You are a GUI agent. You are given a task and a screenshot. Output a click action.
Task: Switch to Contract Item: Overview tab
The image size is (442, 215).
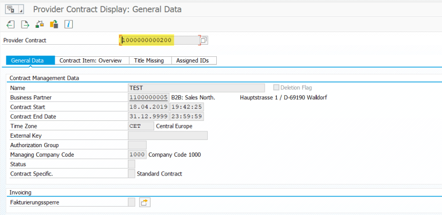pyautogui.click(x=91, y=60)
